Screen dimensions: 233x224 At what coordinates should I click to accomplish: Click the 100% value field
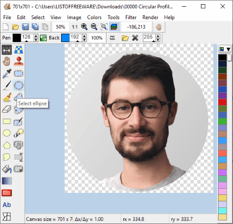click(x=97, y=38)
